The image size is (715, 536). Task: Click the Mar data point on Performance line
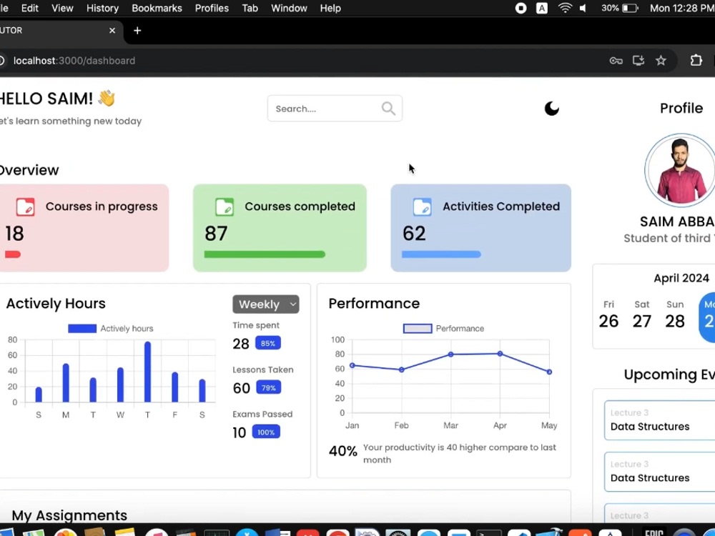point(450,354)
